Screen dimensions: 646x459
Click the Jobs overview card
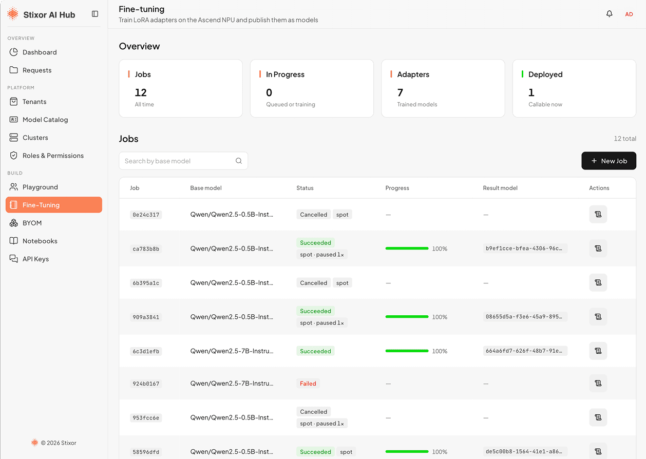click(181, 88)
